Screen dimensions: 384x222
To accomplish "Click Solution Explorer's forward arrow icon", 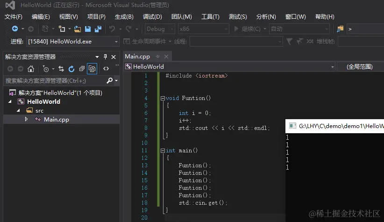I will [x=21, y=69].
